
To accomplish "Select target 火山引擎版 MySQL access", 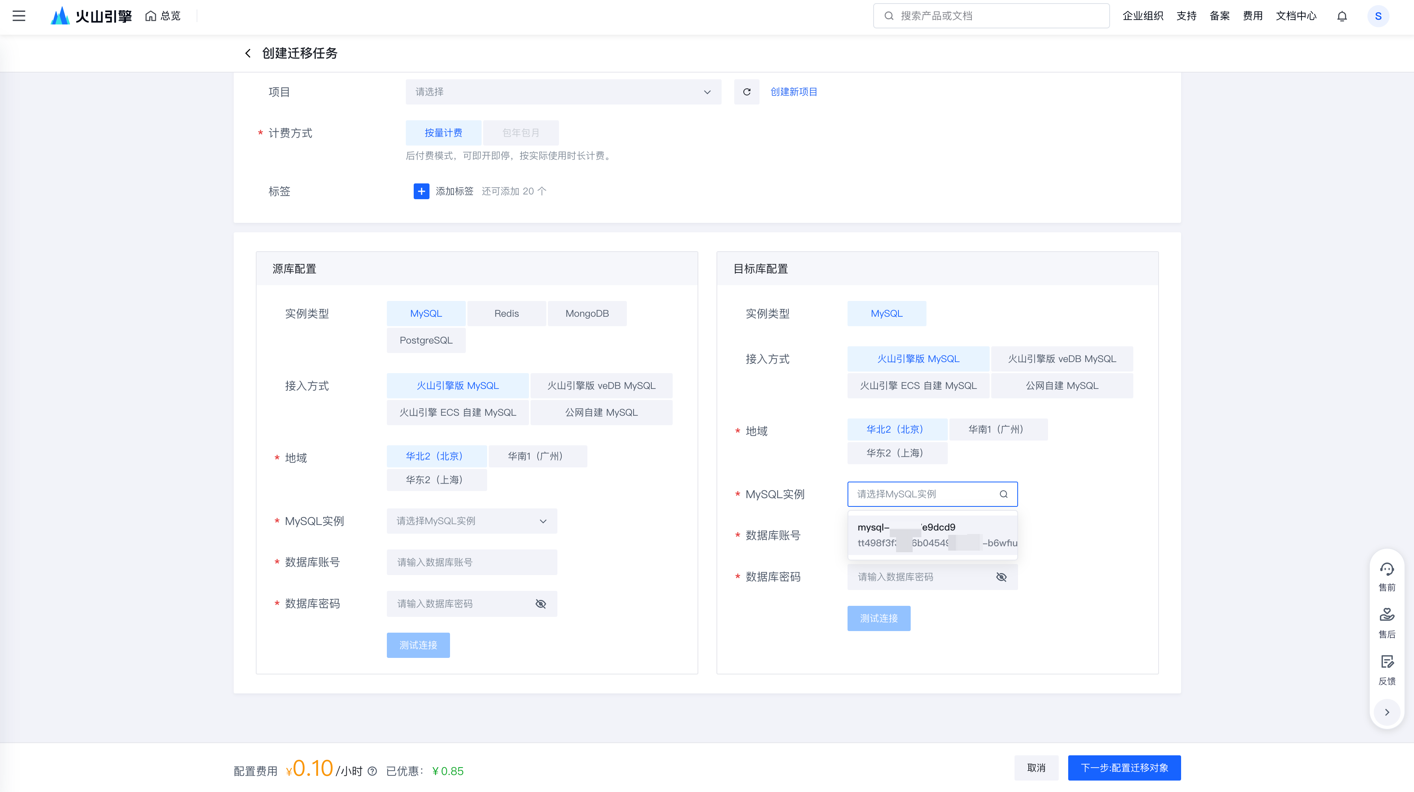I will (x=918, y=359).
